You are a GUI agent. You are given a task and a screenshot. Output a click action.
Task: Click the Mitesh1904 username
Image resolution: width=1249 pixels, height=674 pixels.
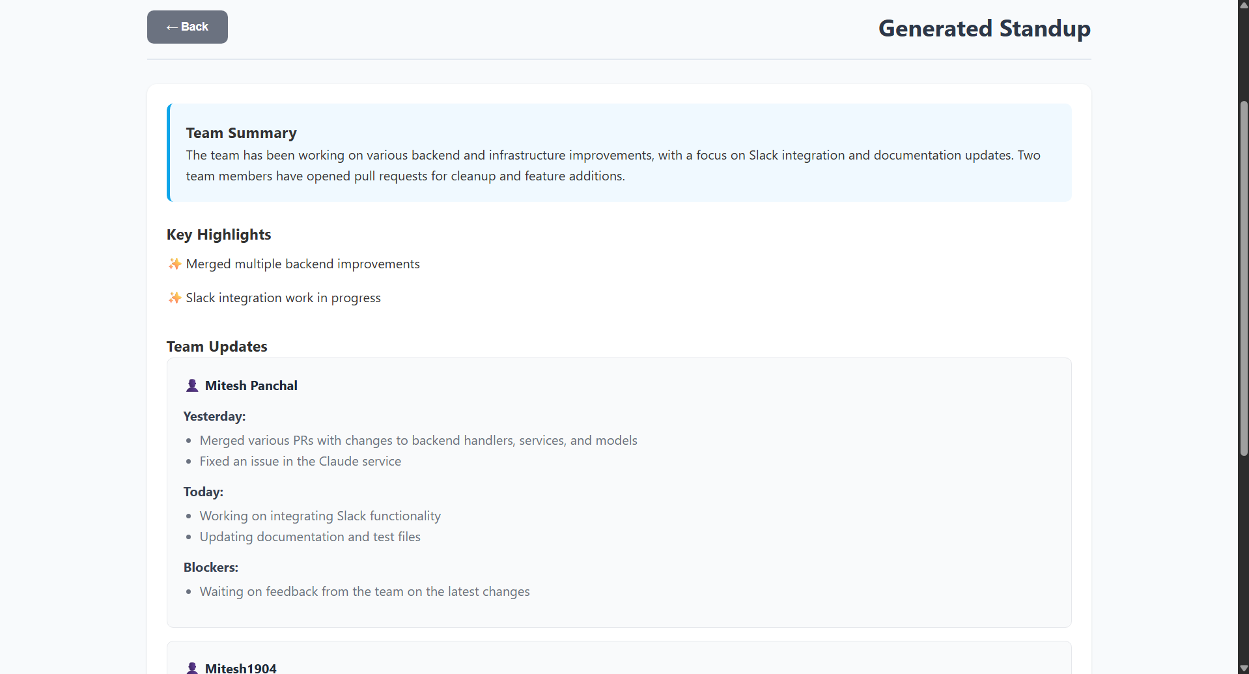point(241,668)
